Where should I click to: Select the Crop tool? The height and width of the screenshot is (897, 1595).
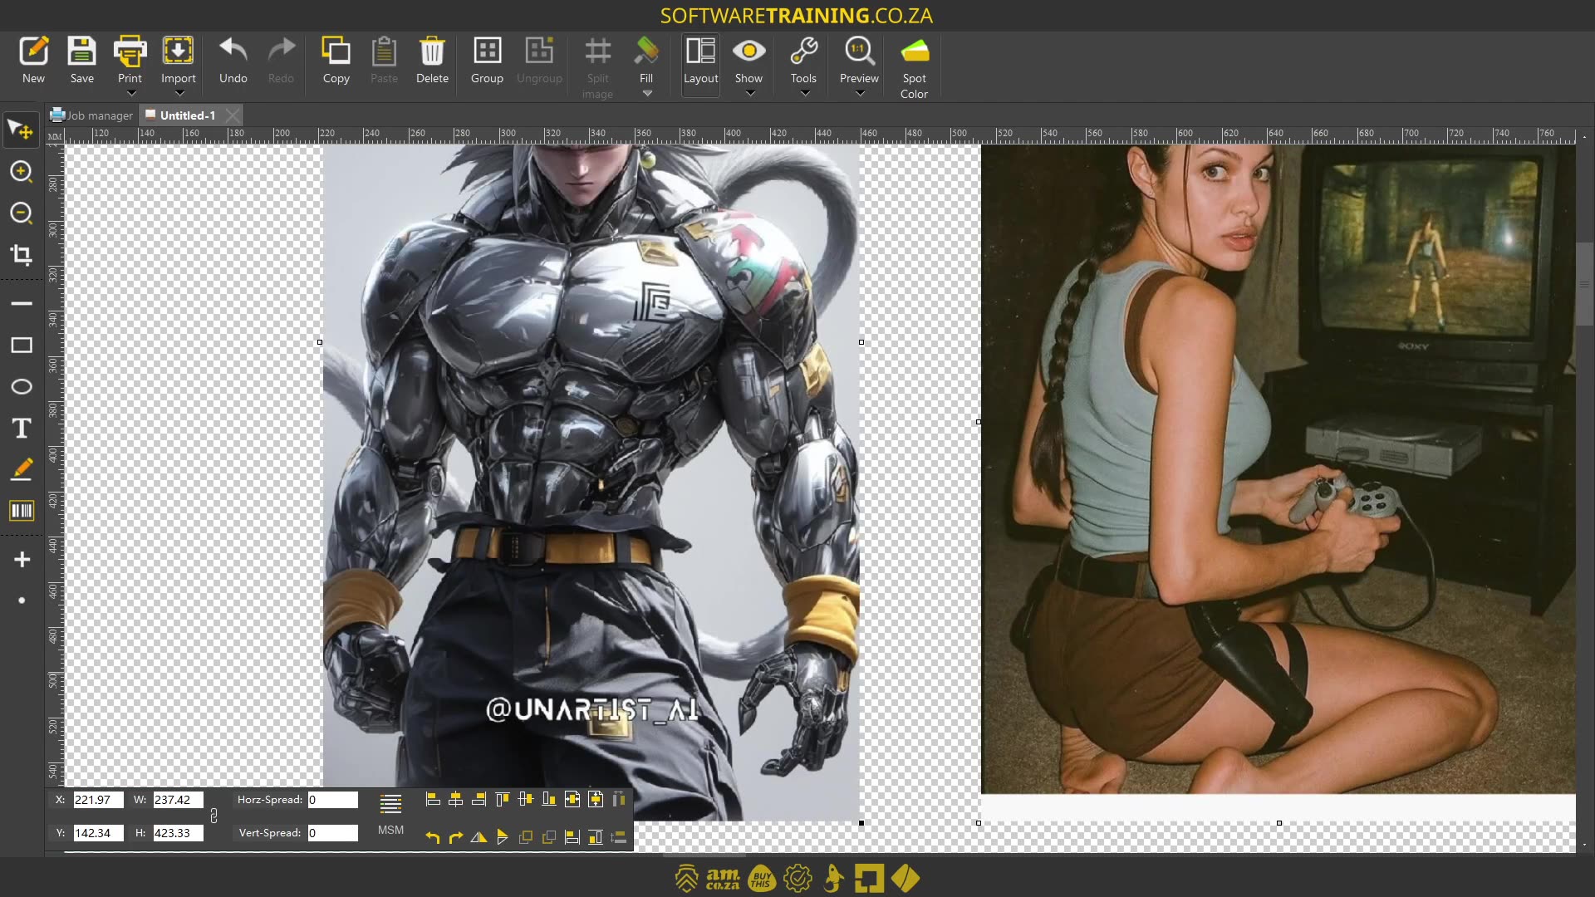tap(21, 254)
